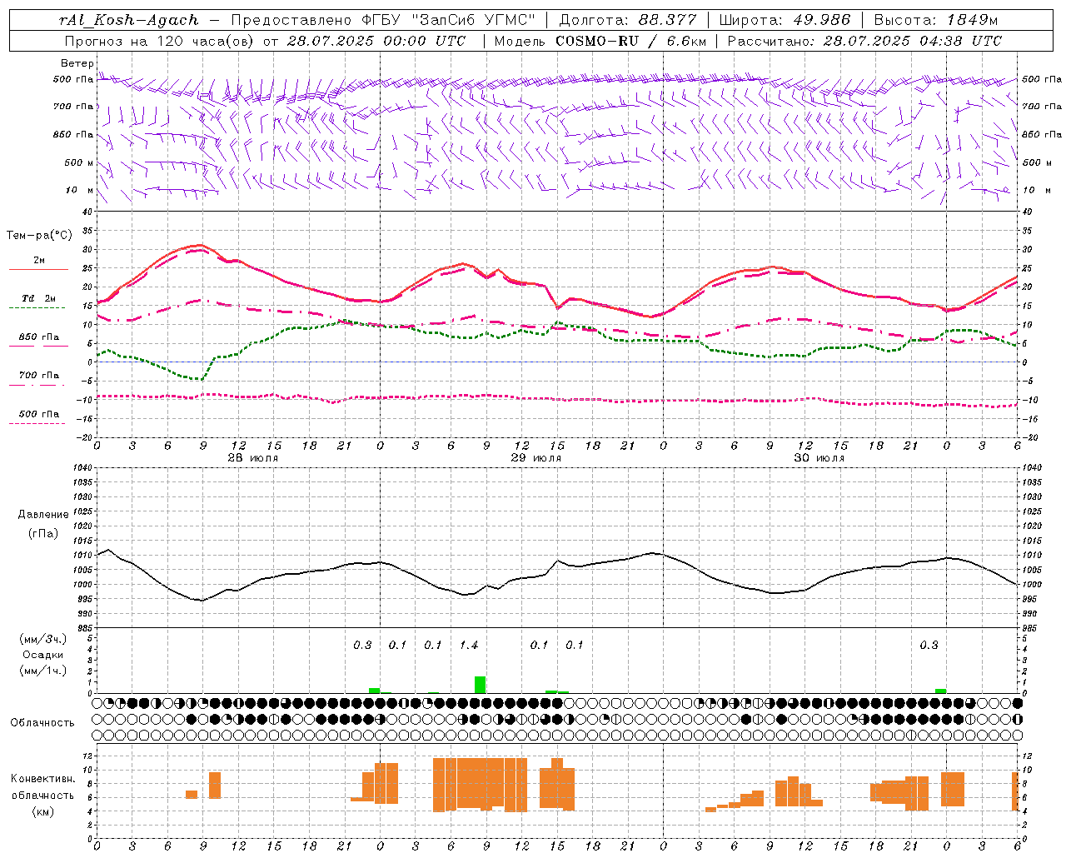This screenshot has height=853, width=1066.
Task: Click the Ветер wind panel label
Action: [77, 63]
